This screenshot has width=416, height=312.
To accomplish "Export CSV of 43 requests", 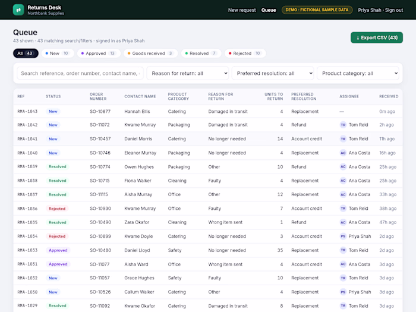I will click(x=376, y=37).
